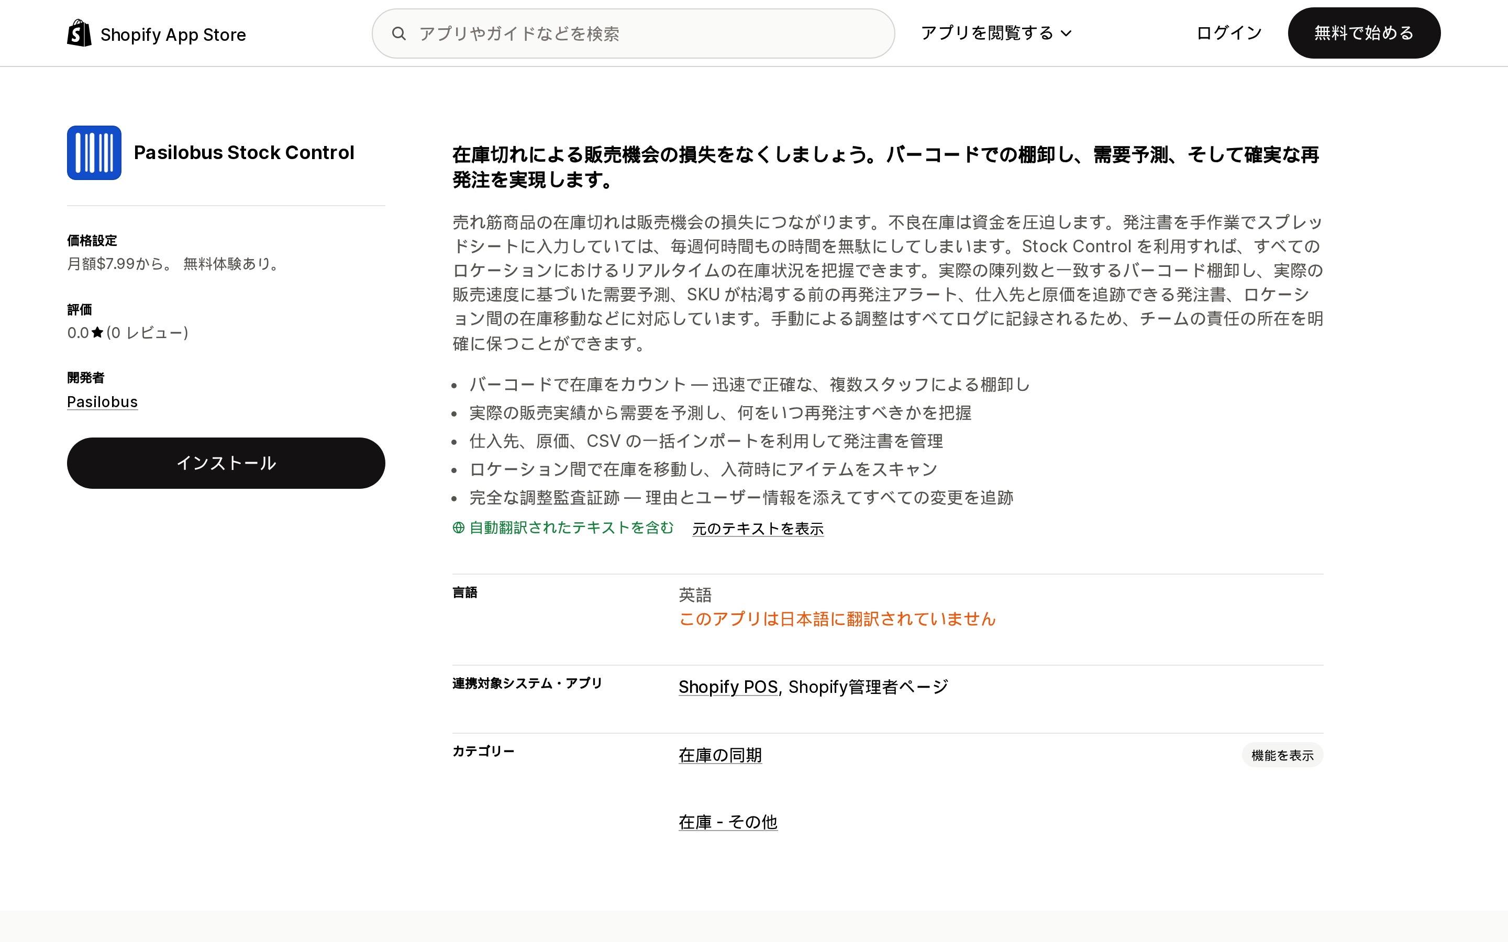Click the 評価 heading
Viewport: 1508px width, 942px height.
[x=79, y=310]
